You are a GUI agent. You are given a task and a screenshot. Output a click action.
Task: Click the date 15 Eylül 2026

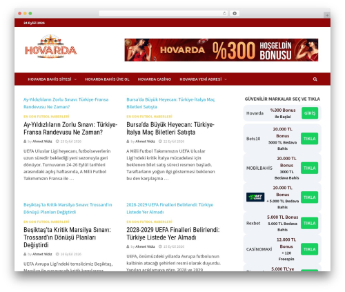[174, 246]
